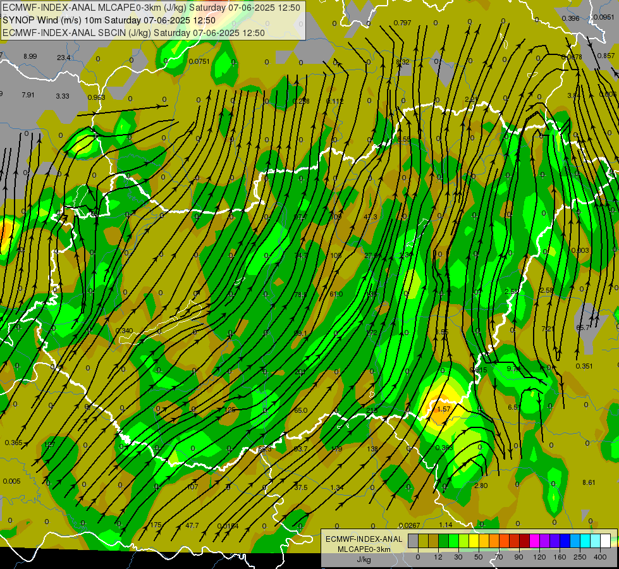619x569 pixels.
Task: Click the map value 0.351
Action: [584, 366]
